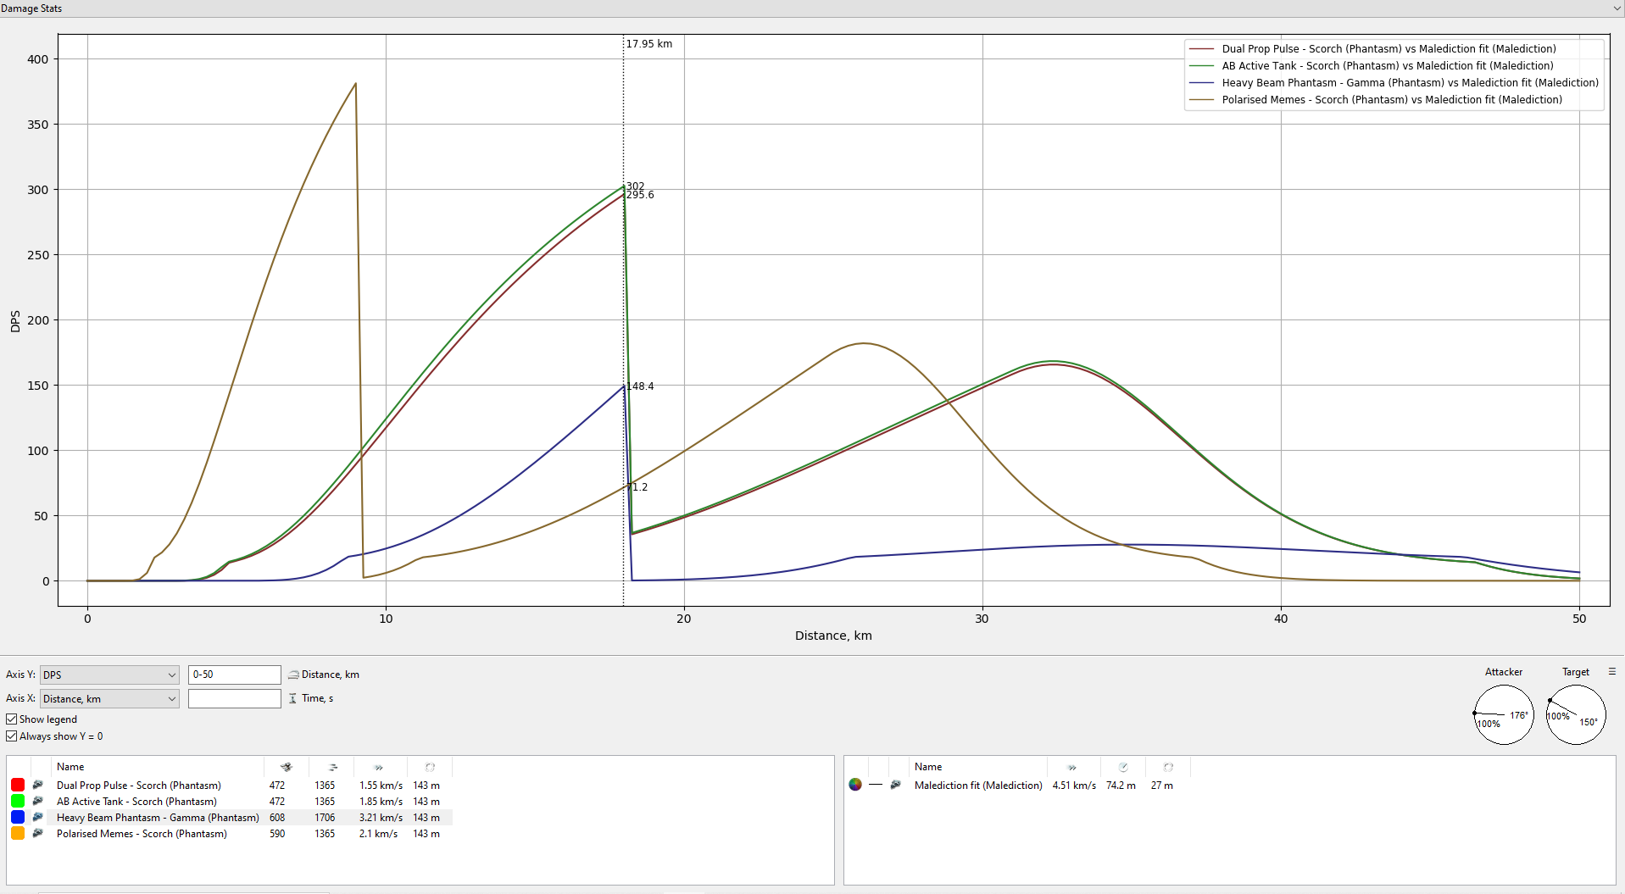Image resolution: width=1625 pixels, height=894 pixels.
Task: Click the line style icon for Malediction fit
Action: click(x=876, y=785)
